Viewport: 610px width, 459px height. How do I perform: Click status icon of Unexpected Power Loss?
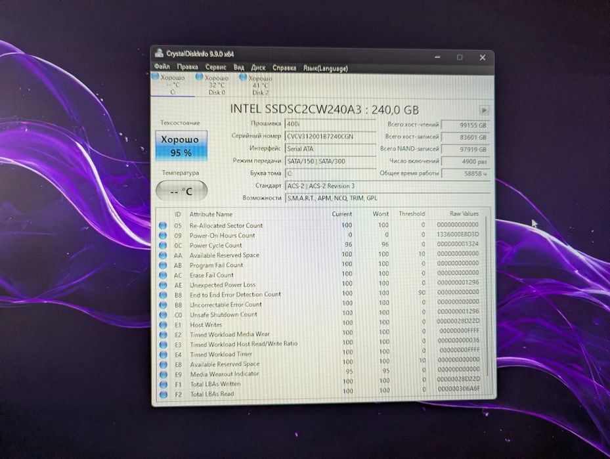tap(163, 285)
